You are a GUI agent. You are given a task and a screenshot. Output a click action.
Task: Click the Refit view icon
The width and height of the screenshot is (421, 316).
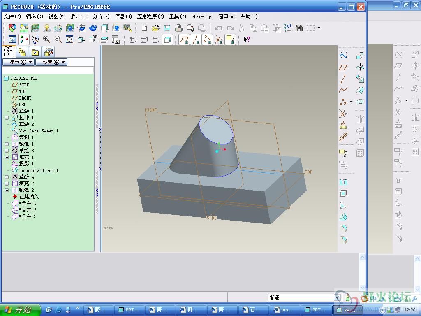pos(69,39)
